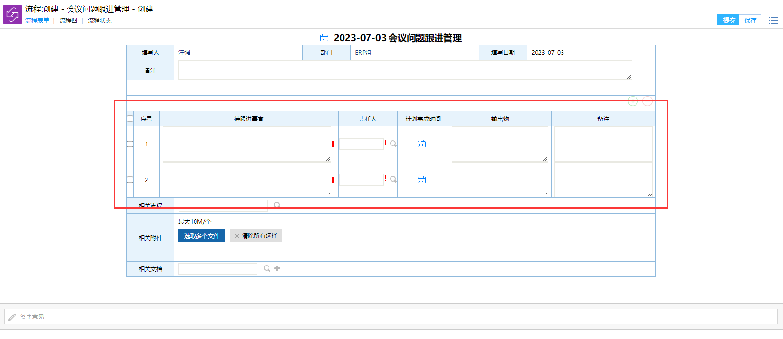Click the 提交 submit button

(729, 20)
